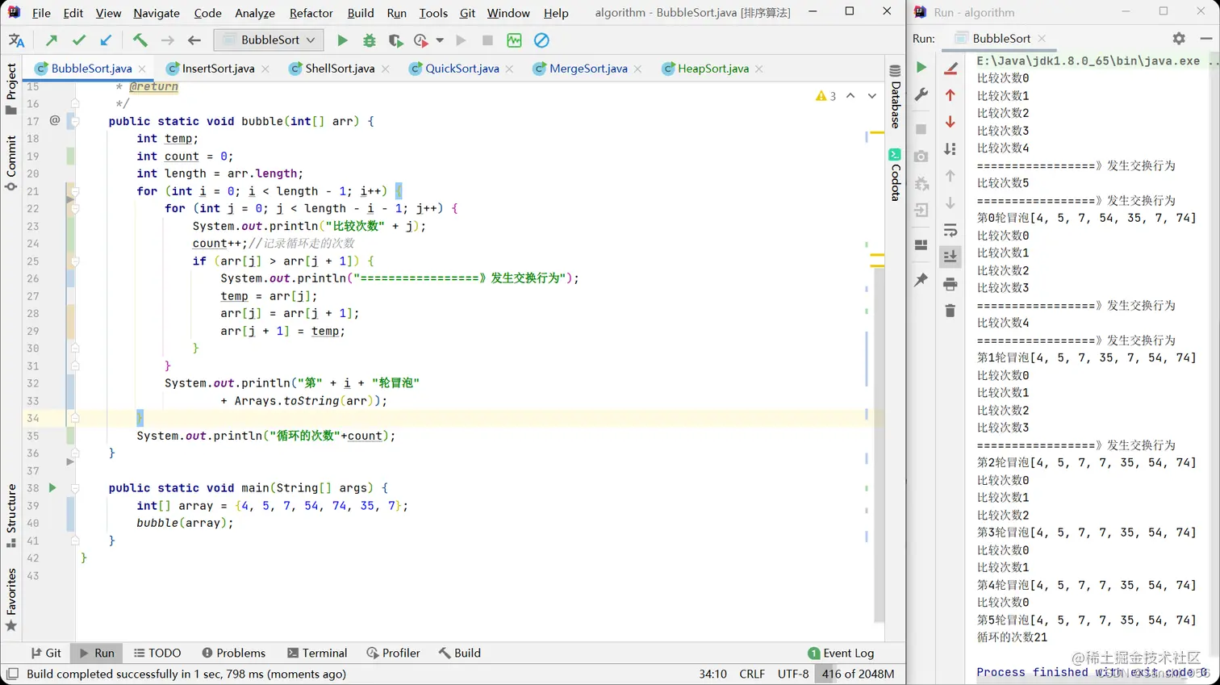The height and width of the screenshot is (685, 1220).
Task: Go down the stack trace, red arrow
Action: pos(951,122)
